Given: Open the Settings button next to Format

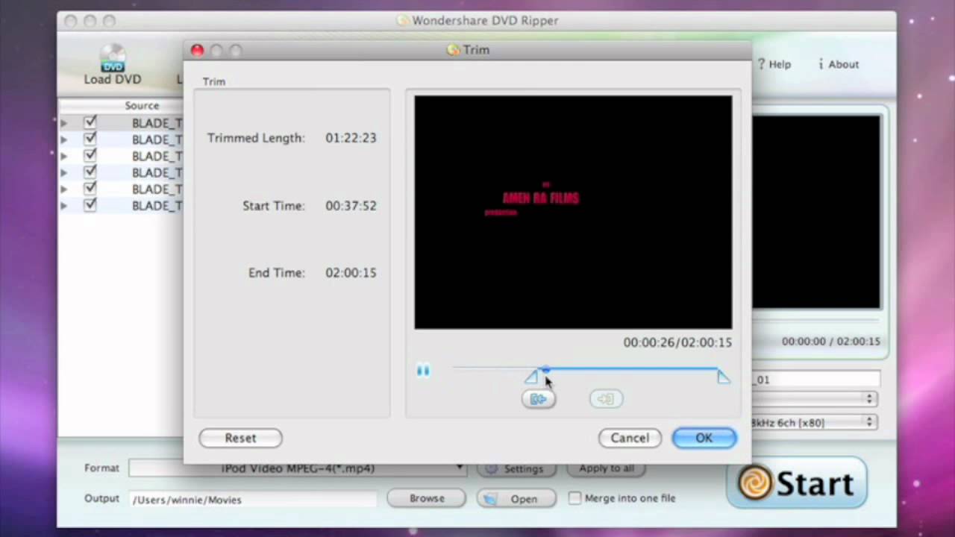Looking at the screenshot, I should point(516,468).
